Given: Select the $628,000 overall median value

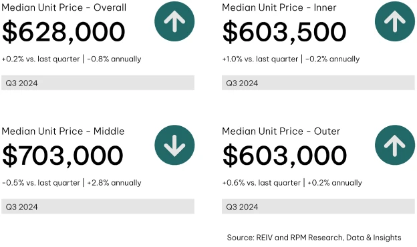Looking at the screenshot, I should point(63,32).
